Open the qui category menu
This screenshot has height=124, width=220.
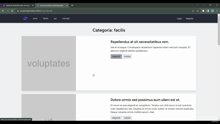[x=55, y=18]
